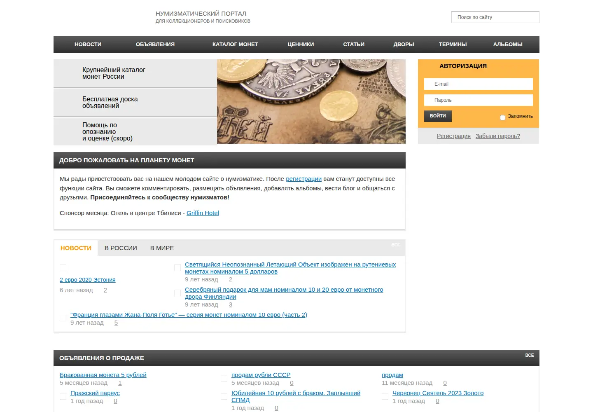593x412 pixels.
Task: Select the orange НОВОСТИ tab in news block
Action: (76, 248)
